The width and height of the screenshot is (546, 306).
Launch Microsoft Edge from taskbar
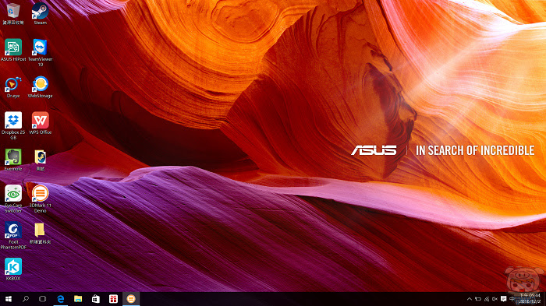pos(61,299)
